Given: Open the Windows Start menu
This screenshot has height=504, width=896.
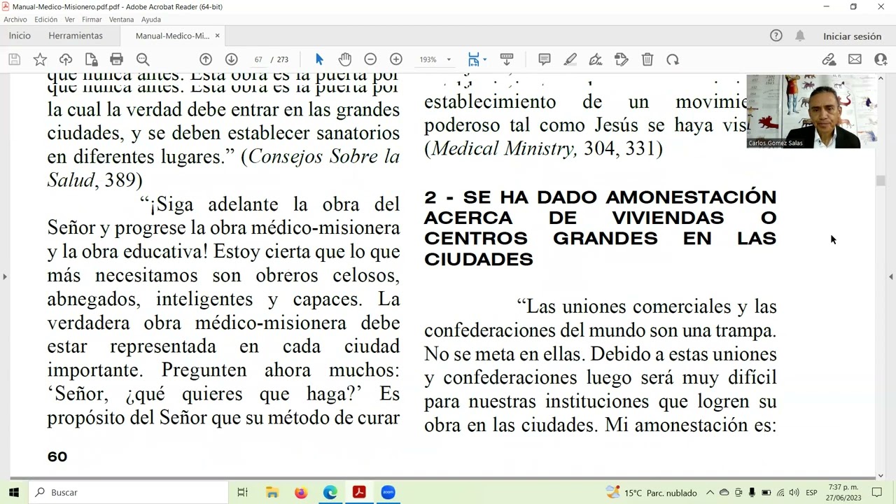Looking at the screenshot, I should coord(13,492).
